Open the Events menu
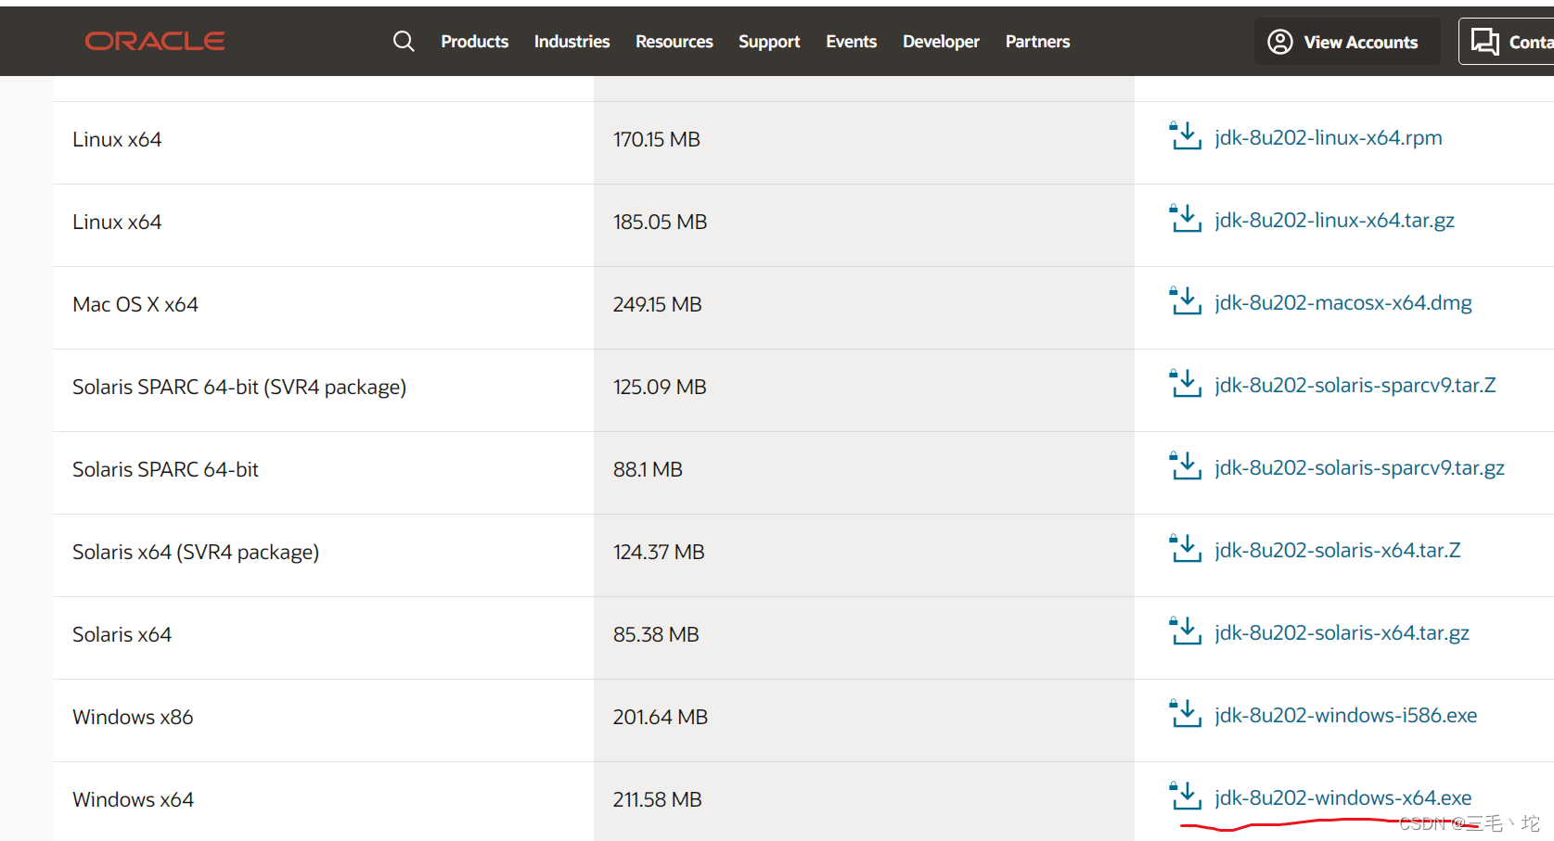 852,42
